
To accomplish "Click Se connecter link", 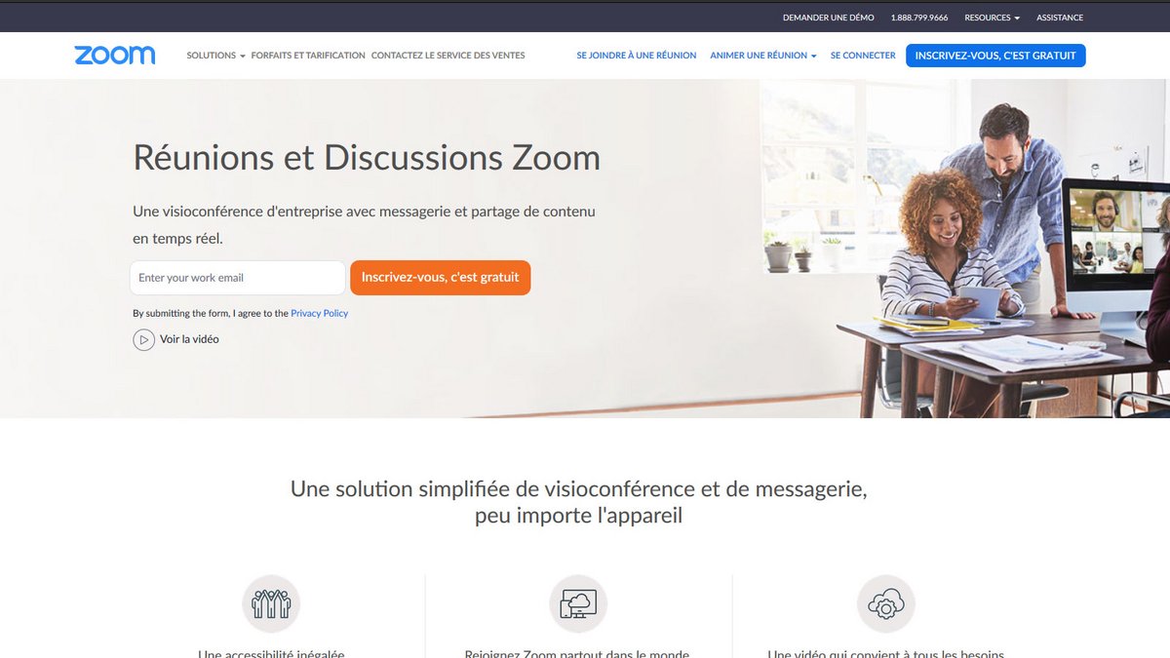I will [863, 56].
